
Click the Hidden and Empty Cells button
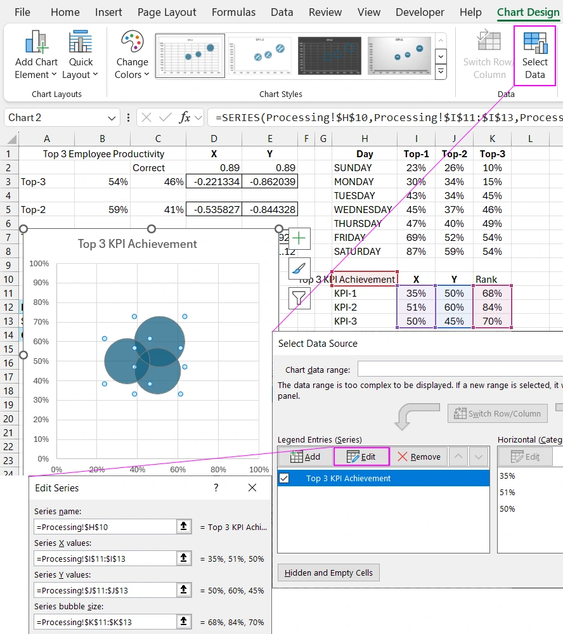328,572
